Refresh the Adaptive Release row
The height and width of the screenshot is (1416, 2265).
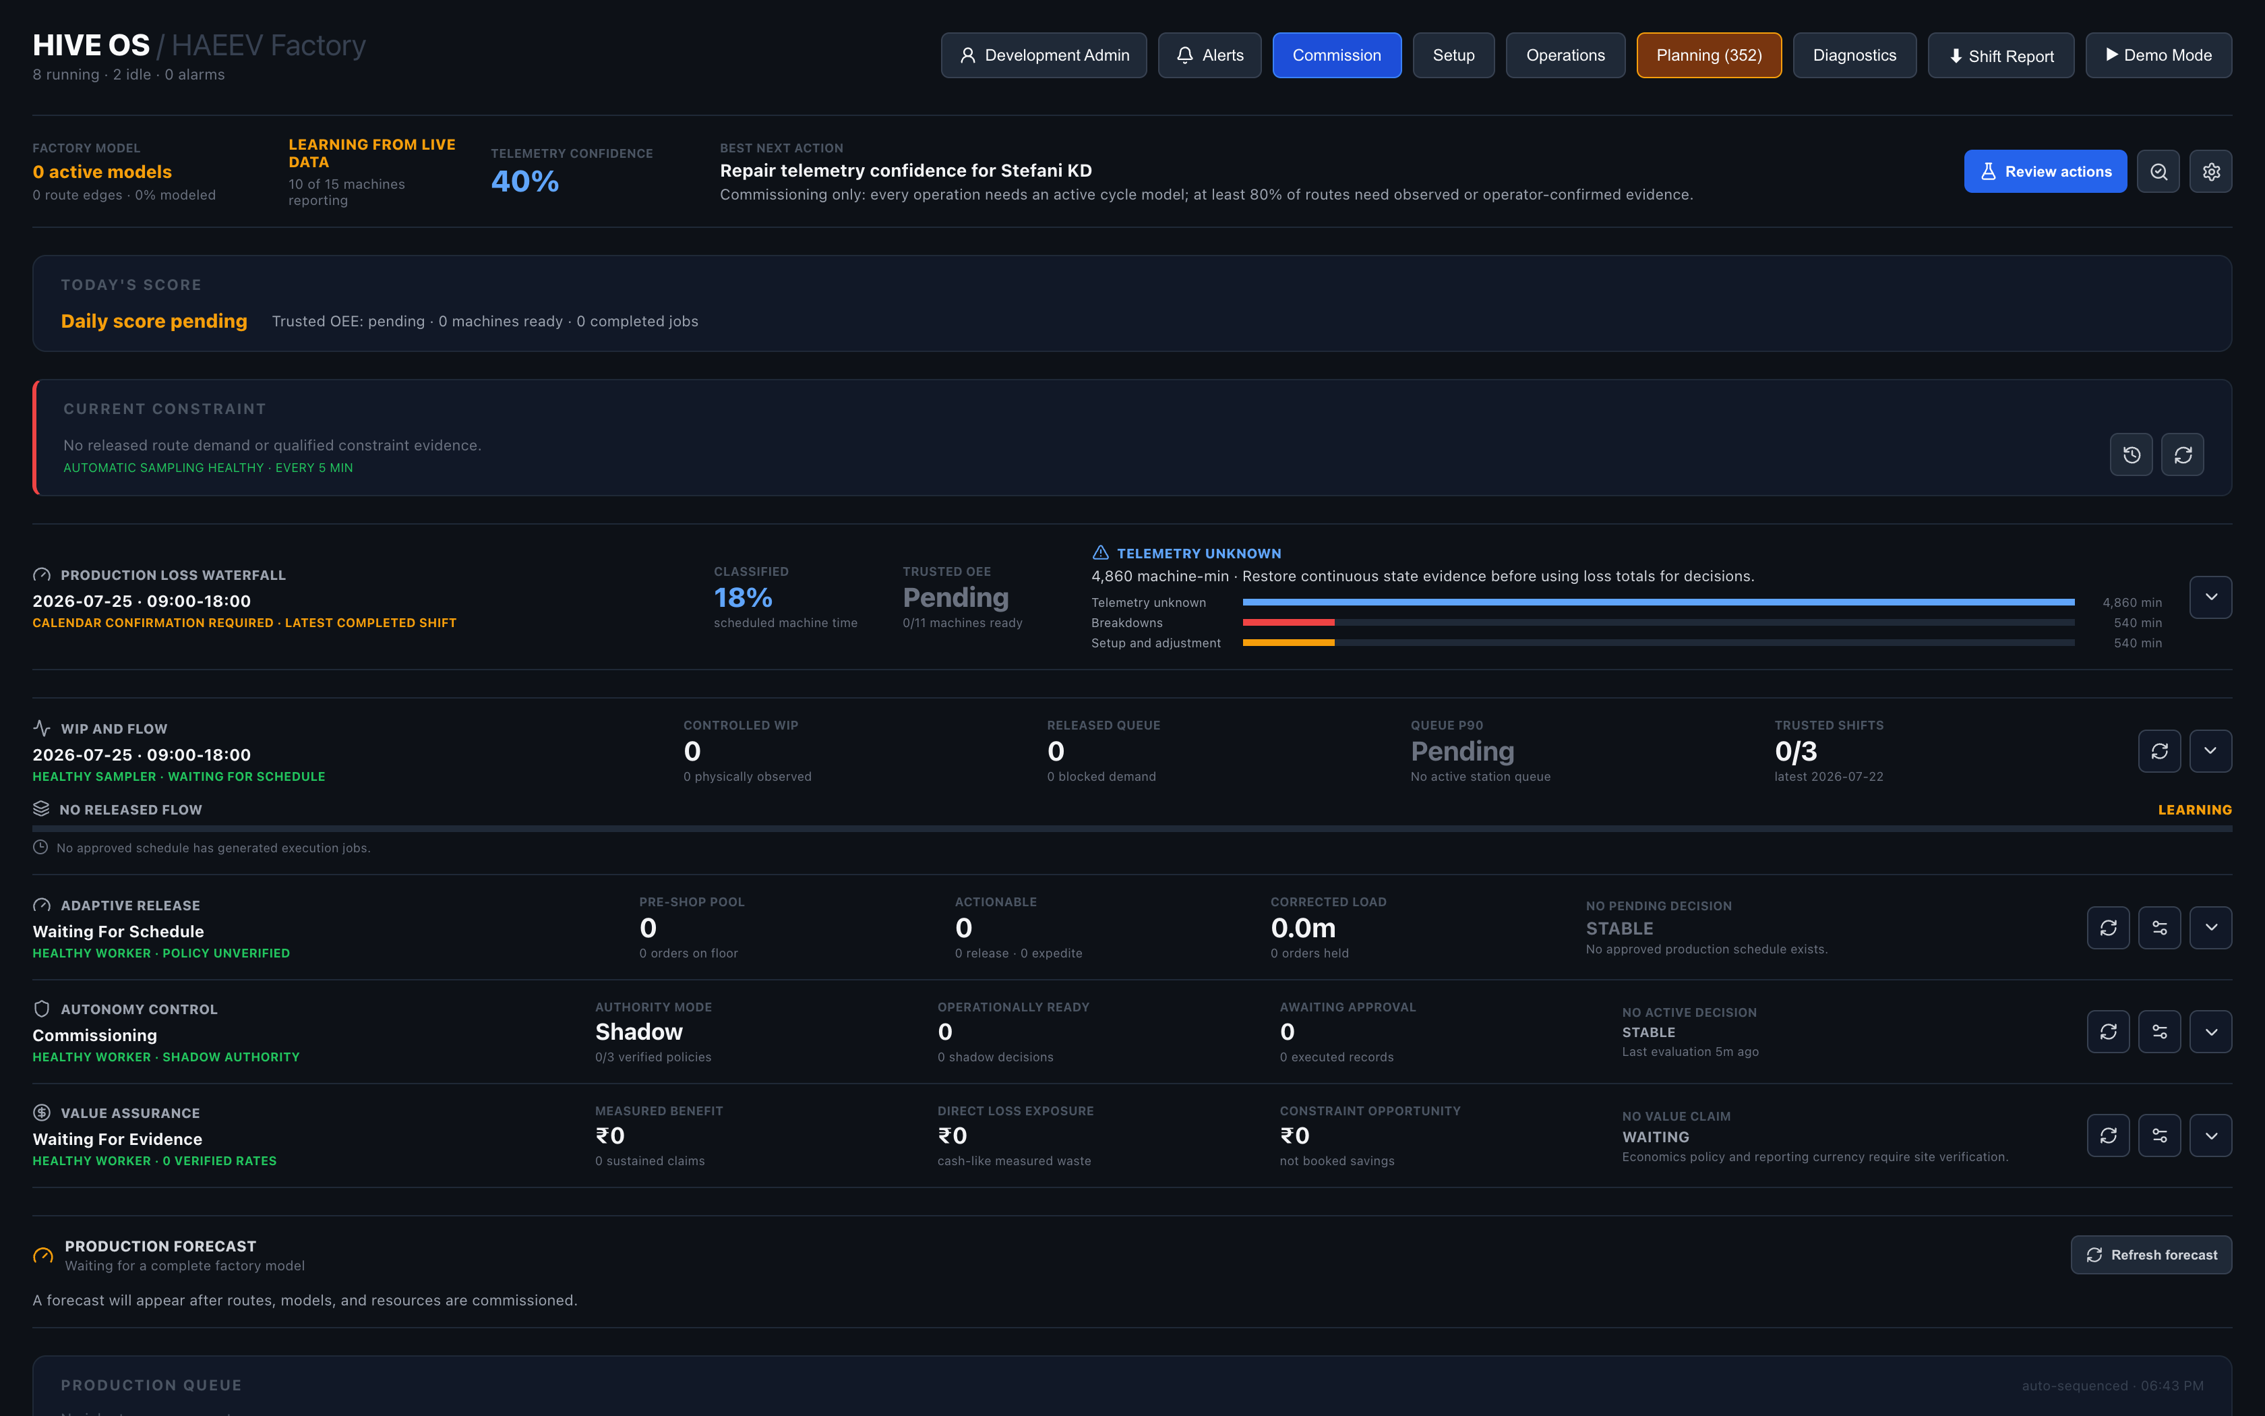[2108, 927]
